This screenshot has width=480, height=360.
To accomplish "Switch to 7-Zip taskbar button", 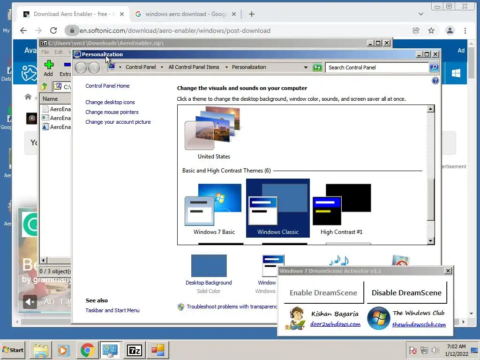I will 135,350.
